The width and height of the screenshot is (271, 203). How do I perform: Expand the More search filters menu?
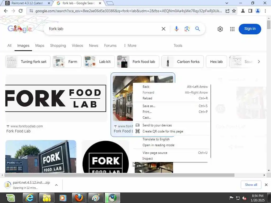(130, 45)
